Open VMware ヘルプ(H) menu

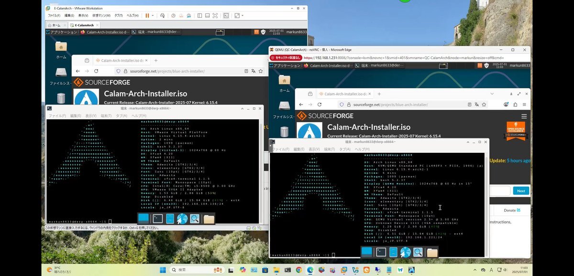[x=132, y=16]
